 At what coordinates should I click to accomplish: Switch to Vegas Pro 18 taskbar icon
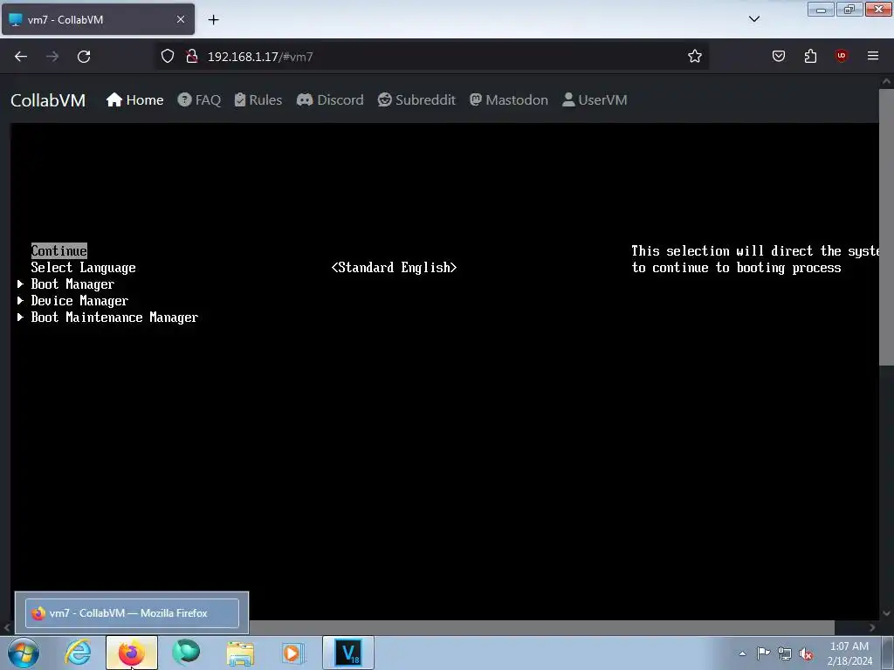pyautogui.click(x=348, y=653)
